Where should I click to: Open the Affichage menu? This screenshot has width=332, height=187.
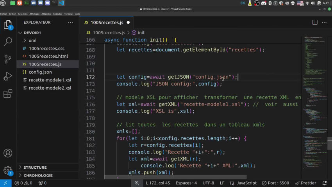tap(34, 14)
